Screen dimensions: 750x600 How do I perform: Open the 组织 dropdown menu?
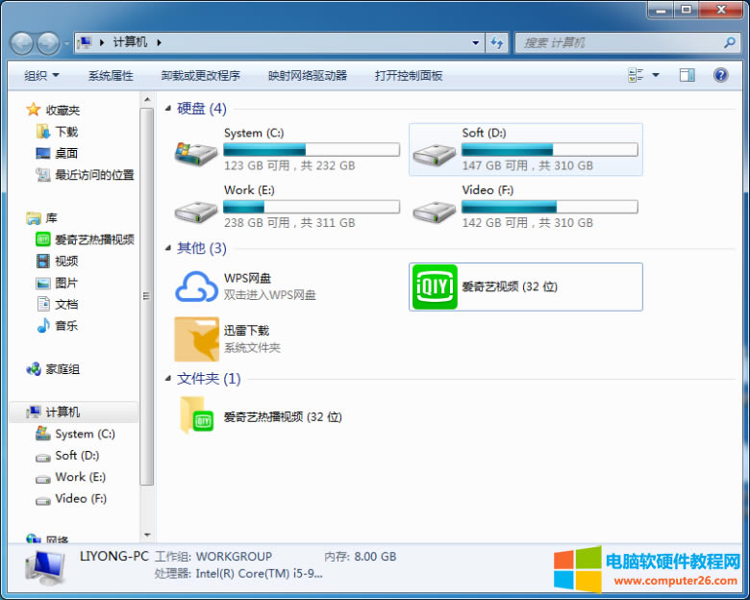click(41, 75)
